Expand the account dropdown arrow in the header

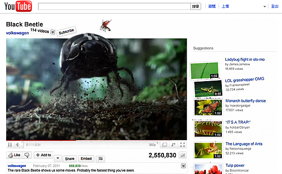click(x=265, y=7)
